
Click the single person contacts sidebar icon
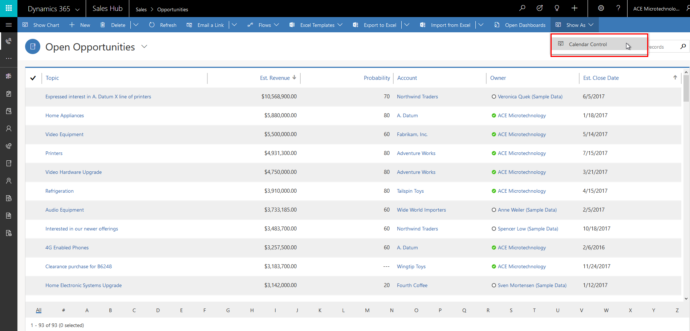pyautogui.click(x=9, y=128)
